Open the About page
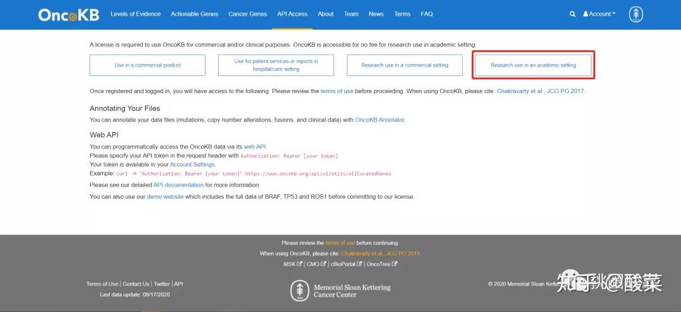This screenshot has width=681, height=312. click(x=326, y=14)
